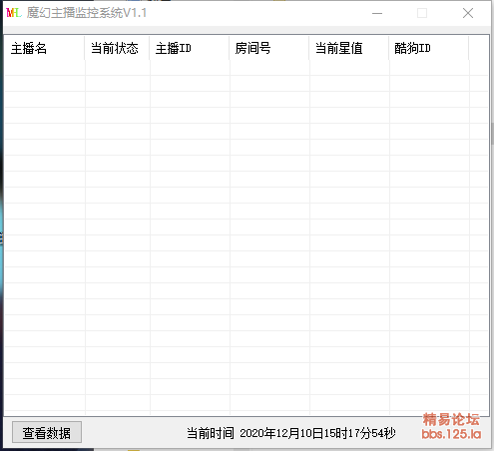Click the 房间号 column header
Screen dimensions: 494x451
(269, 48)
